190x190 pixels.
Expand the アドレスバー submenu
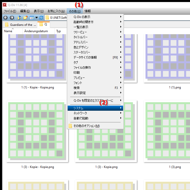(x=95, y=42)
